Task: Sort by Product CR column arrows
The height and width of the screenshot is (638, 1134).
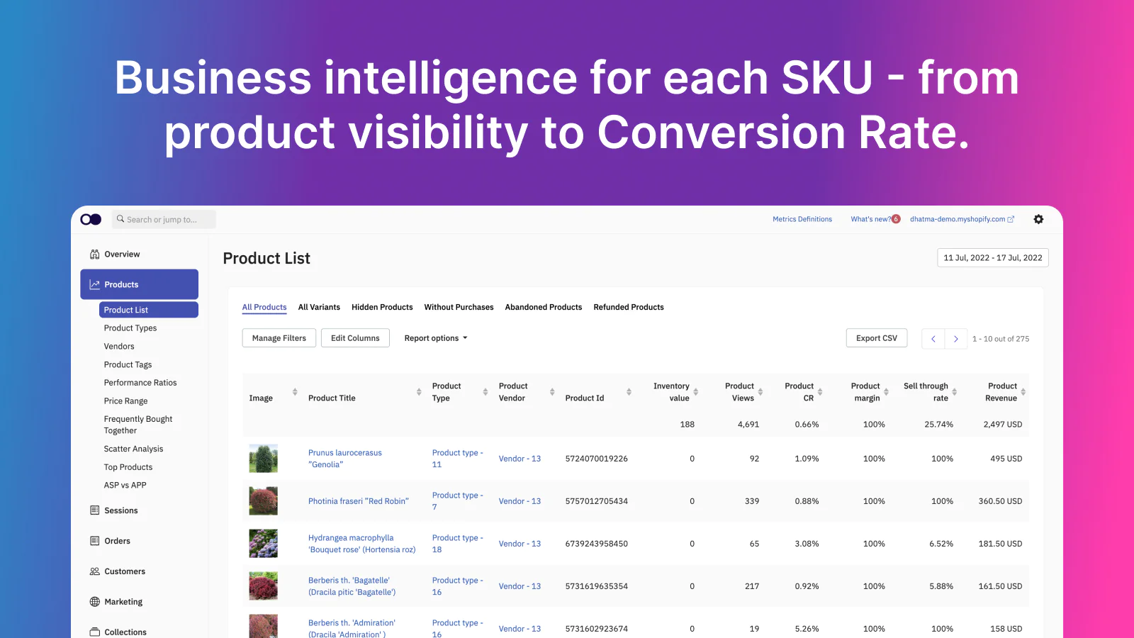Action: point(820,392)
